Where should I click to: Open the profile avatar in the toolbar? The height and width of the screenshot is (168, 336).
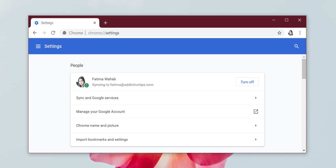click(x=291, y=33)
